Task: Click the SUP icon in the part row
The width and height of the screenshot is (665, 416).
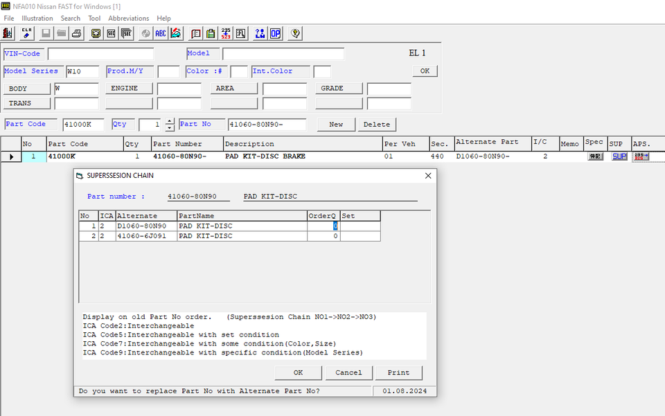Action: point(619,156)
